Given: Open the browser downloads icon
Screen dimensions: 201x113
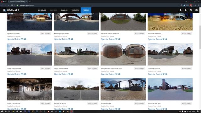Looking at the screenshot, I should tap(195, 5).
